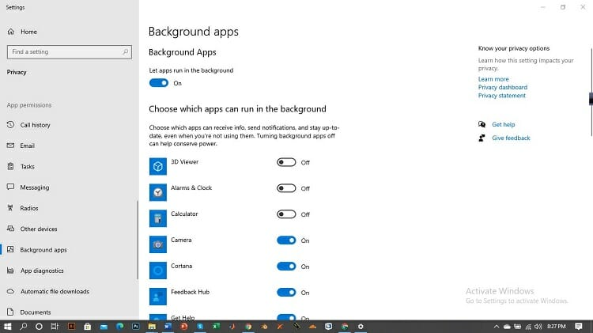Open PowerPoint from taskbar

coord(183,326)
